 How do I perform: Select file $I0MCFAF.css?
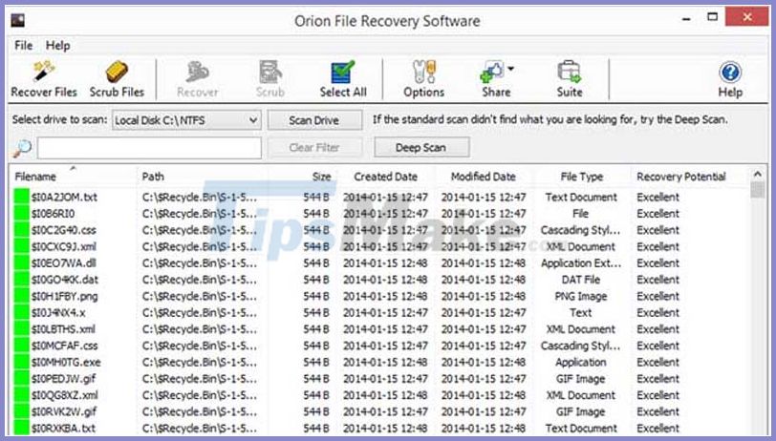(65, 346)
